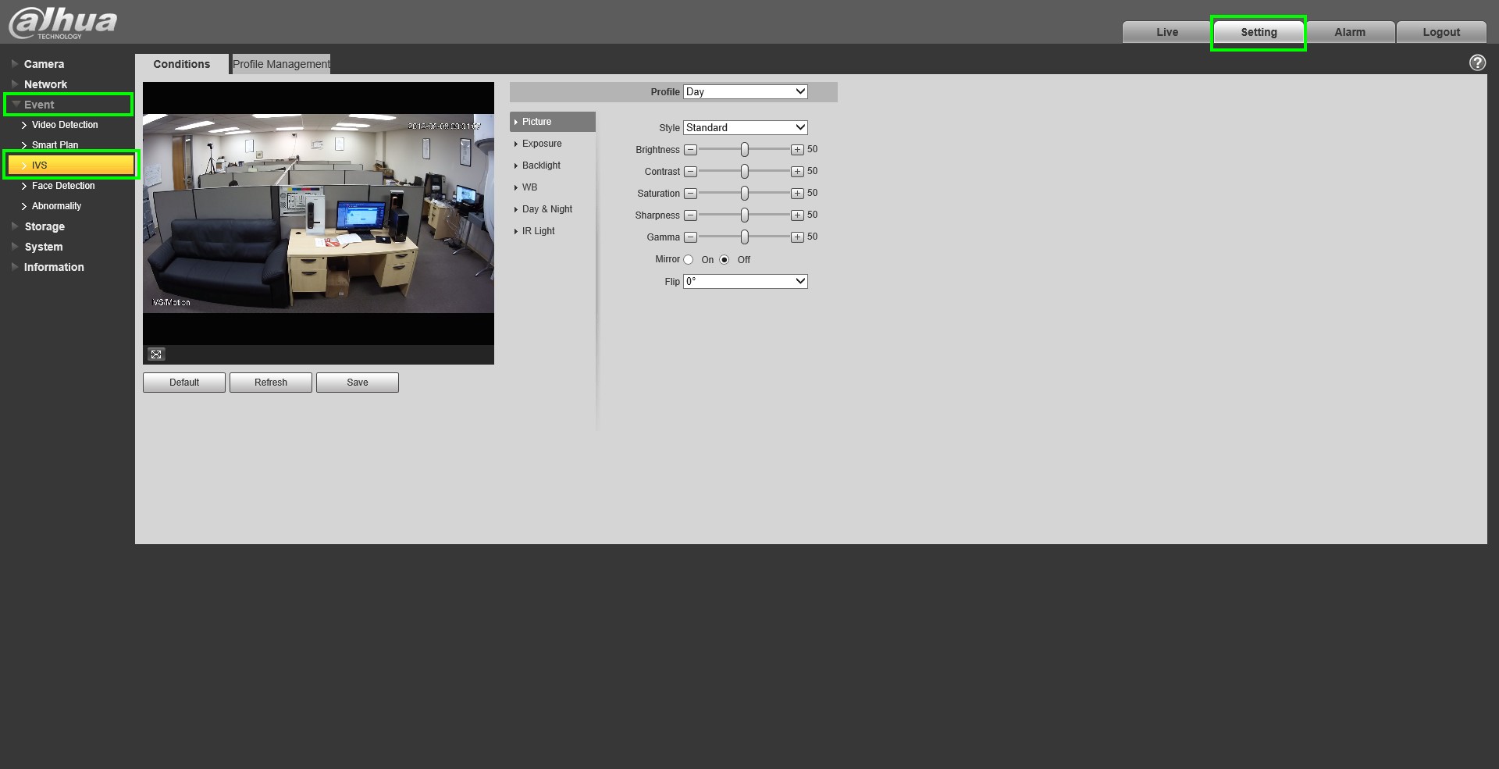1499x769 pixels.
Task: Switch to Profile Management tab
Action: pyautogui.click(x=281, y=64)
